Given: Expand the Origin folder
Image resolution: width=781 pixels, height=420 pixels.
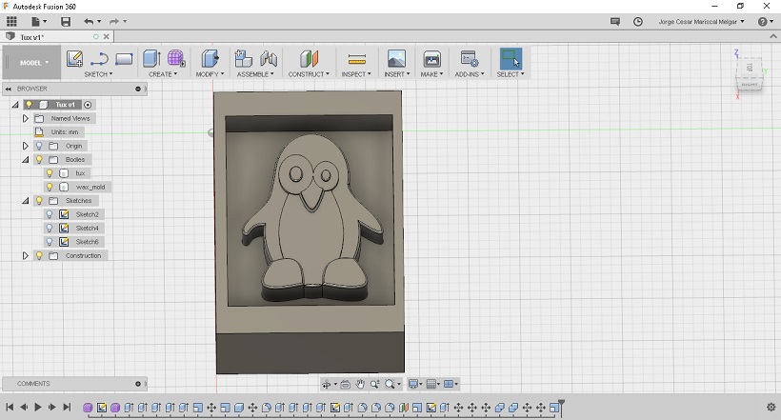Looking at the screenshot, I should coord(25,146).
